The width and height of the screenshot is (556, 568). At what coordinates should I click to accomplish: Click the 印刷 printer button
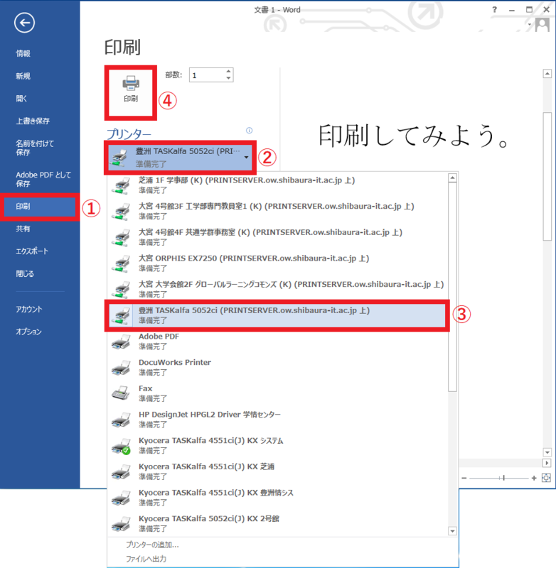coord(131,92)
